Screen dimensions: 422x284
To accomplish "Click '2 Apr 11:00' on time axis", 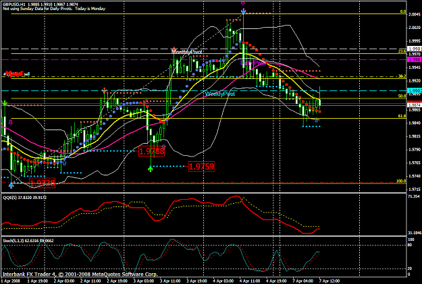I will click(90, 281).
